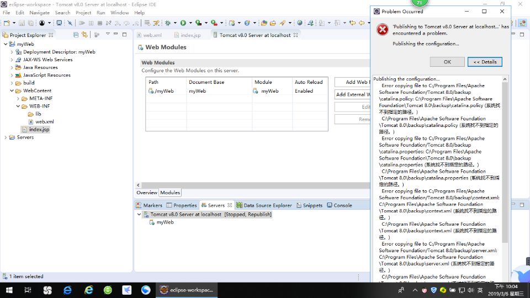This screenshot has height=298, width=530.
Task: Click the green Run toolbar icon
Action: tap(183, 23)
